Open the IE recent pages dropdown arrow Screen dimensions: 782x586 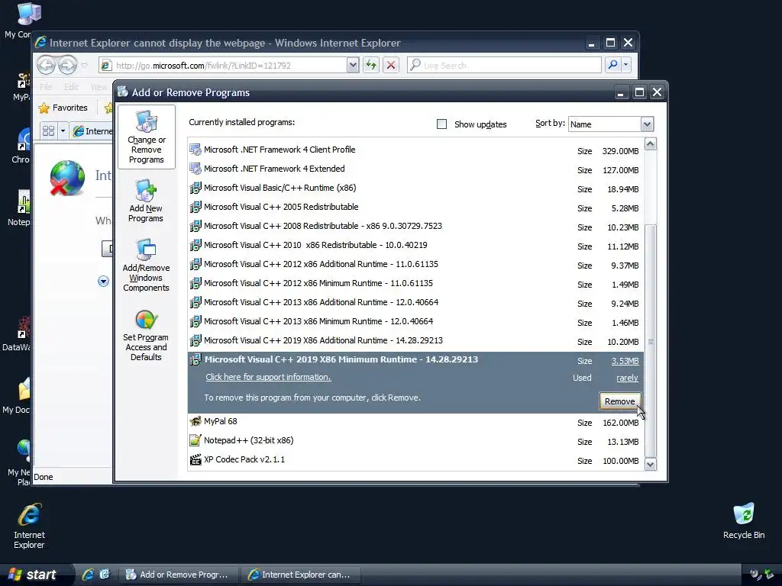pyautogui.click(x=84, y=66)
